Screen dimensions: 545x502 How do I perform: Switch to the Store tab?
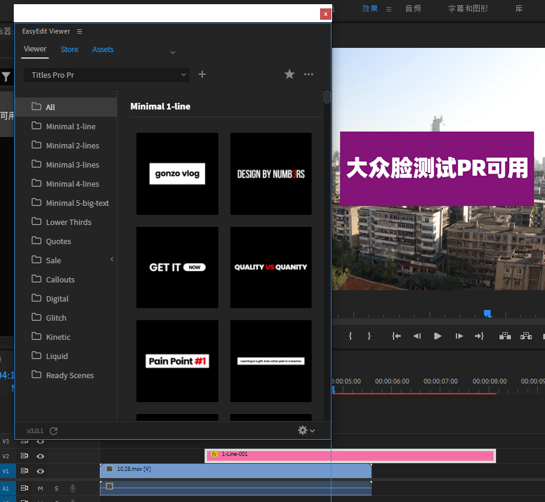point(69,50)
